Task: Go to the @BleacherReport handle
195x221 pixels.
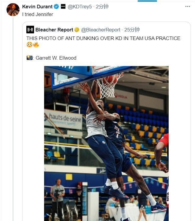Action: pos(101,30)
